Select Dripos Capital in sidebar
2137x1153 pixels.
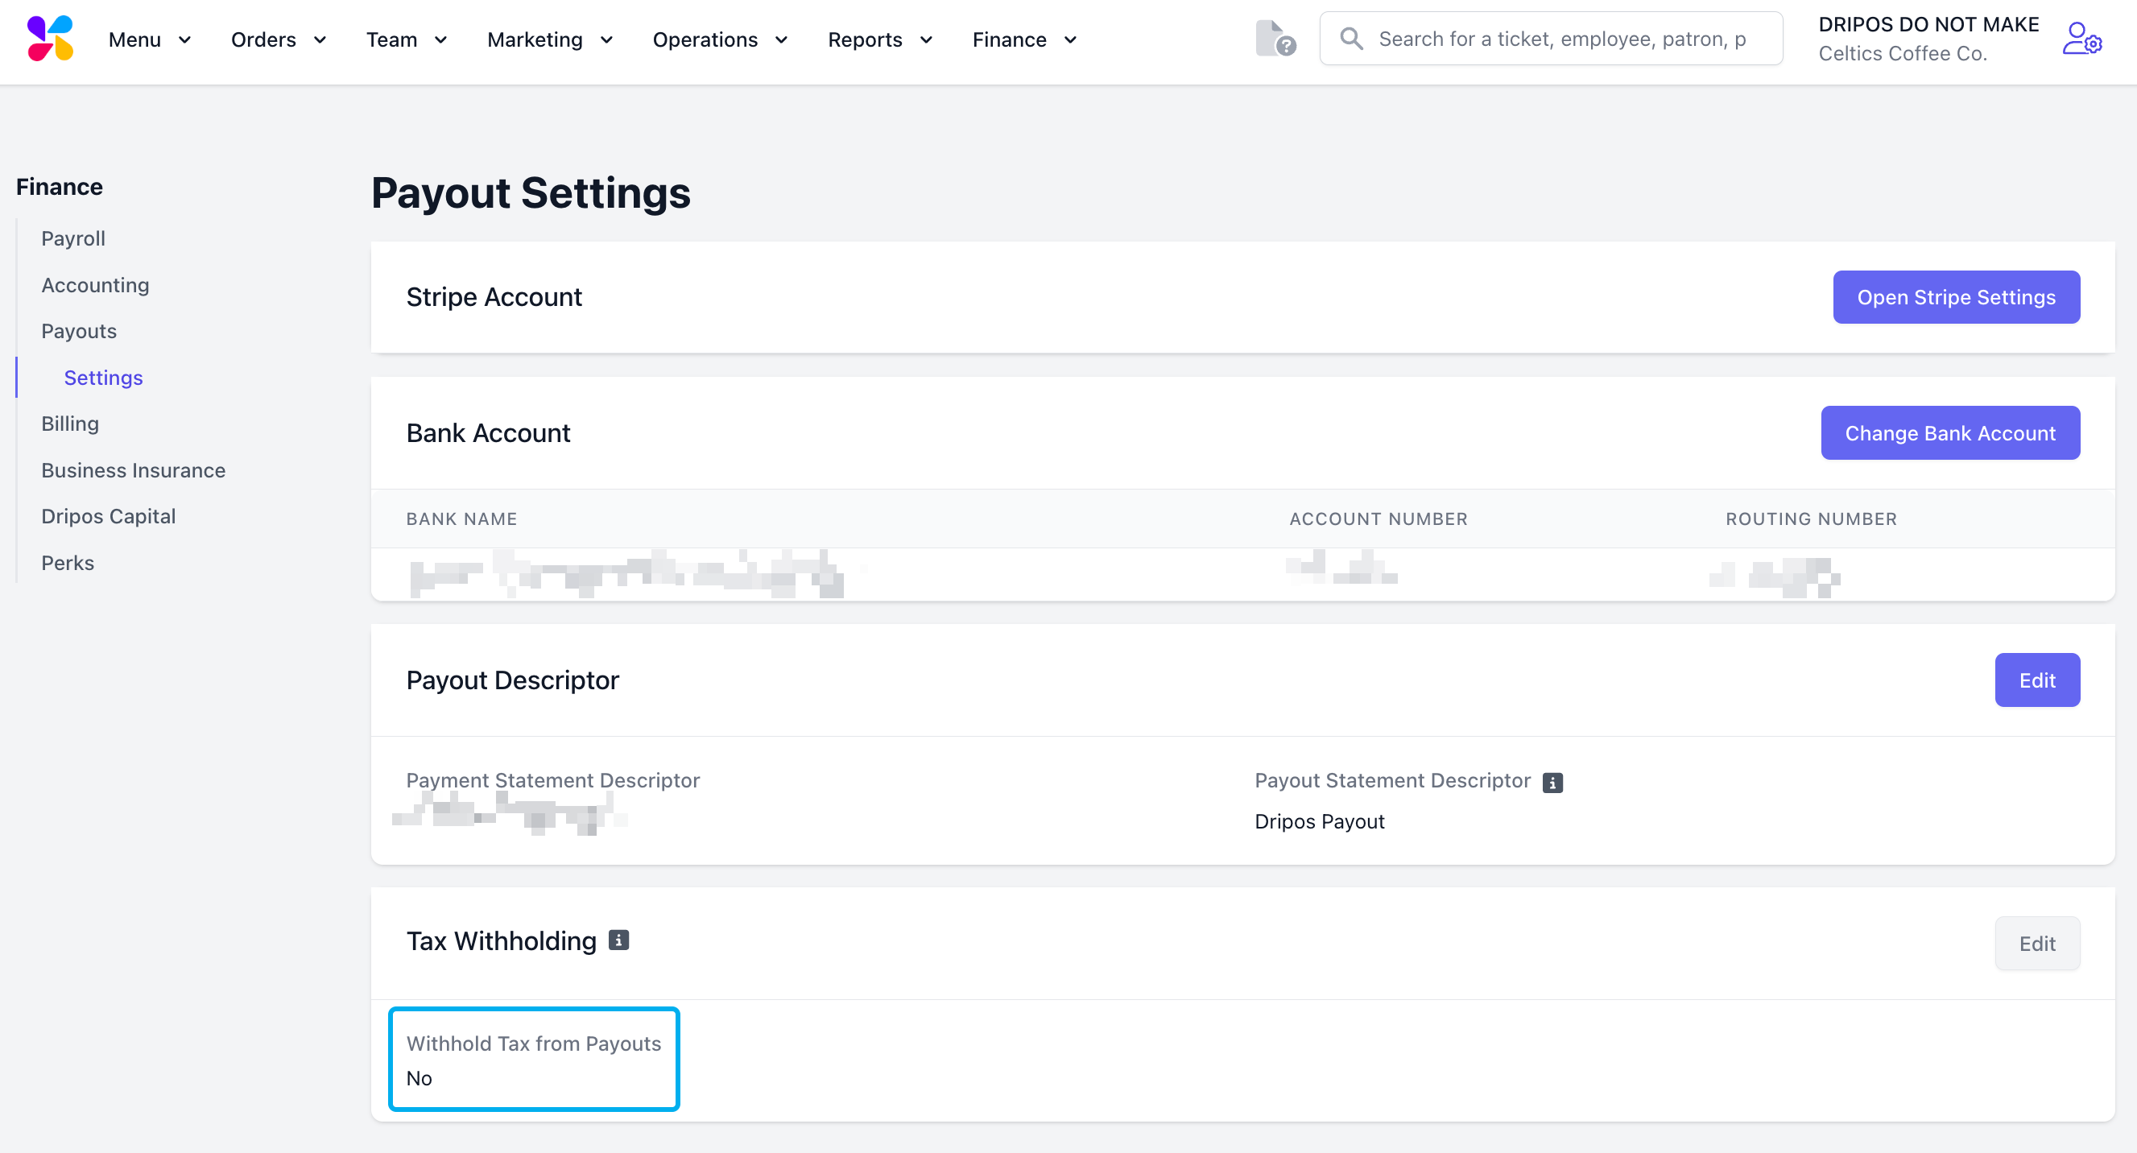(109, 517)
